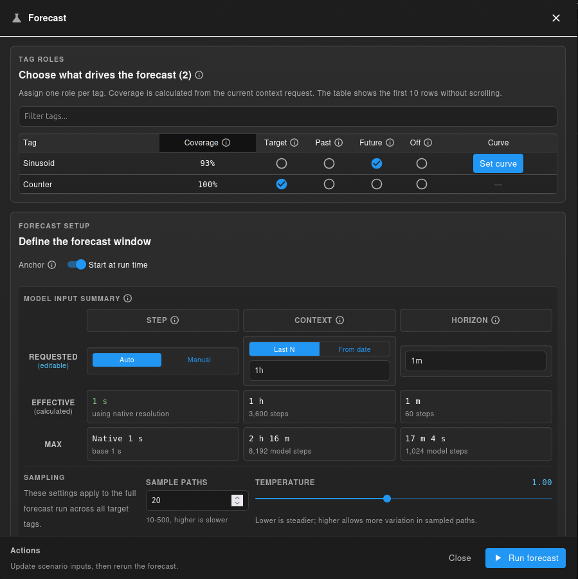
Task: Click the temperature value 1.00
Action: tap(542, 482)
